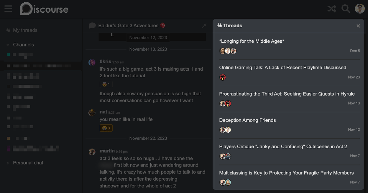Collapse the chat drawer using the arrows icon

coord(204,26)
